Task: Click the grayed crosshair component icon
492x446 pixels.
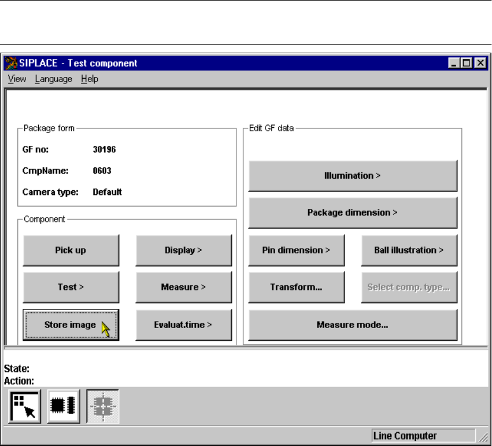Action: [103, 407]
